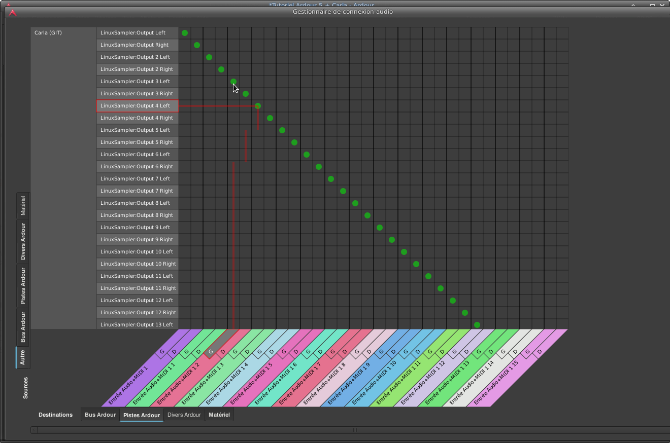Disconnect the green dot on Output 2 Right row

click(x=221, y=69)
